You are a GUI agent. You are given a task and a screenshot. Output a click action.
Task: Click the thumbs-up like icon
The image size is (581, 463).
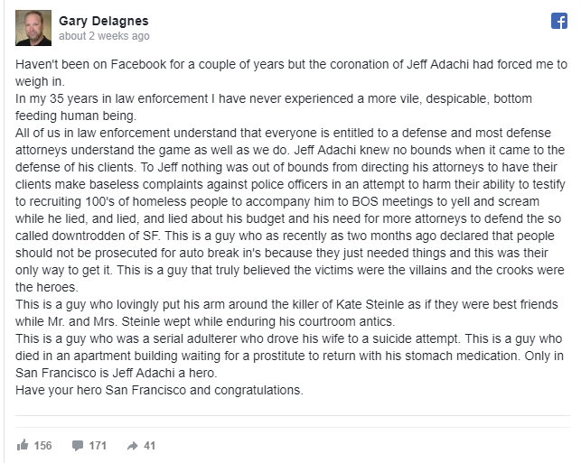pos(23,444)
